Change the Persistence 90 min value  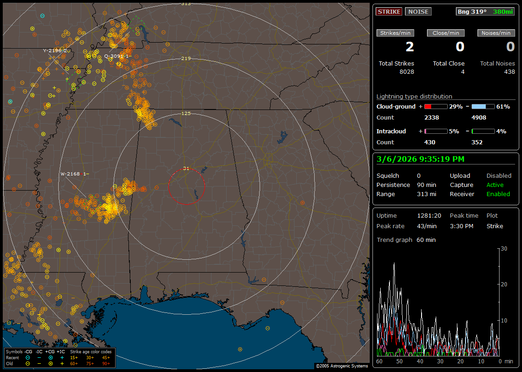pyautogui.click(x=427, y=185)
